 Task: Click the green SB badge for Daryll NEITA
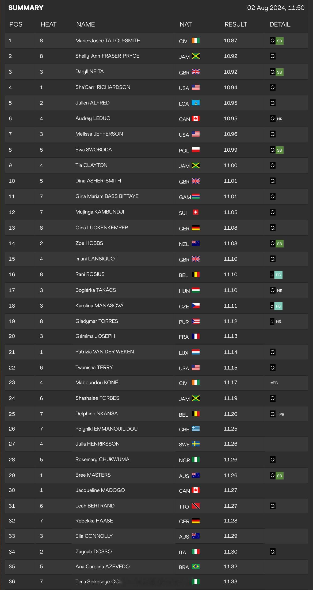[x=279, y=72]
